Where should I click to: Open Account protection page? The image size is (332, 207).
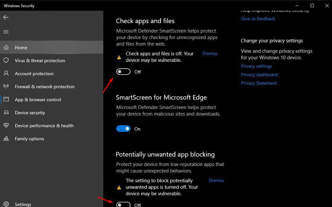pos(52,73)
